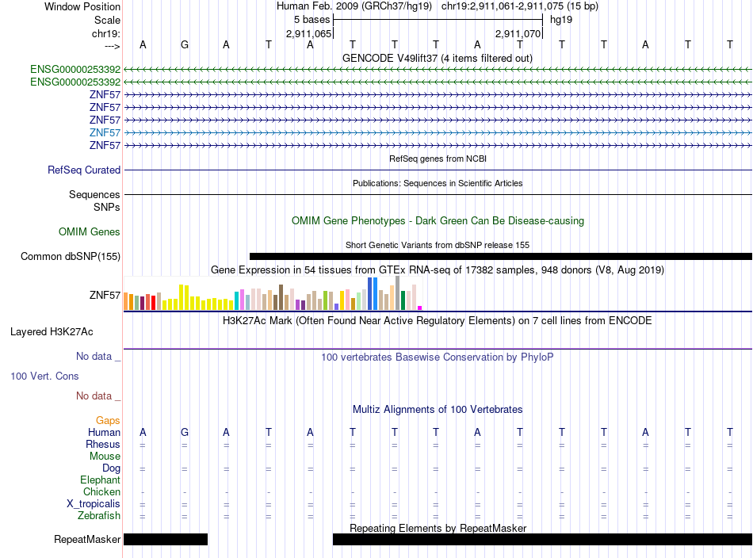Click OMIM Gene Phenotypes track title
This screenshot has width=753, height=558.
[438, 221]
